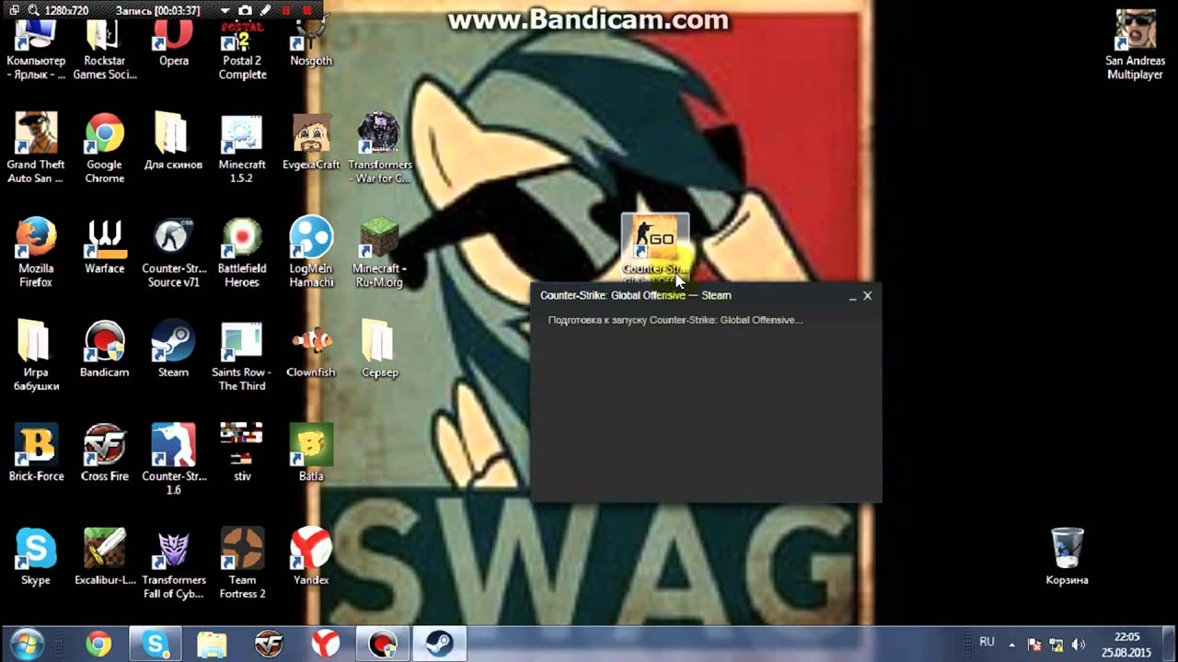The width and height of the screenshot is (1178, 662).
Task: Switch to Cross Fire on the taskbar
Action: (x=270, y=645)
